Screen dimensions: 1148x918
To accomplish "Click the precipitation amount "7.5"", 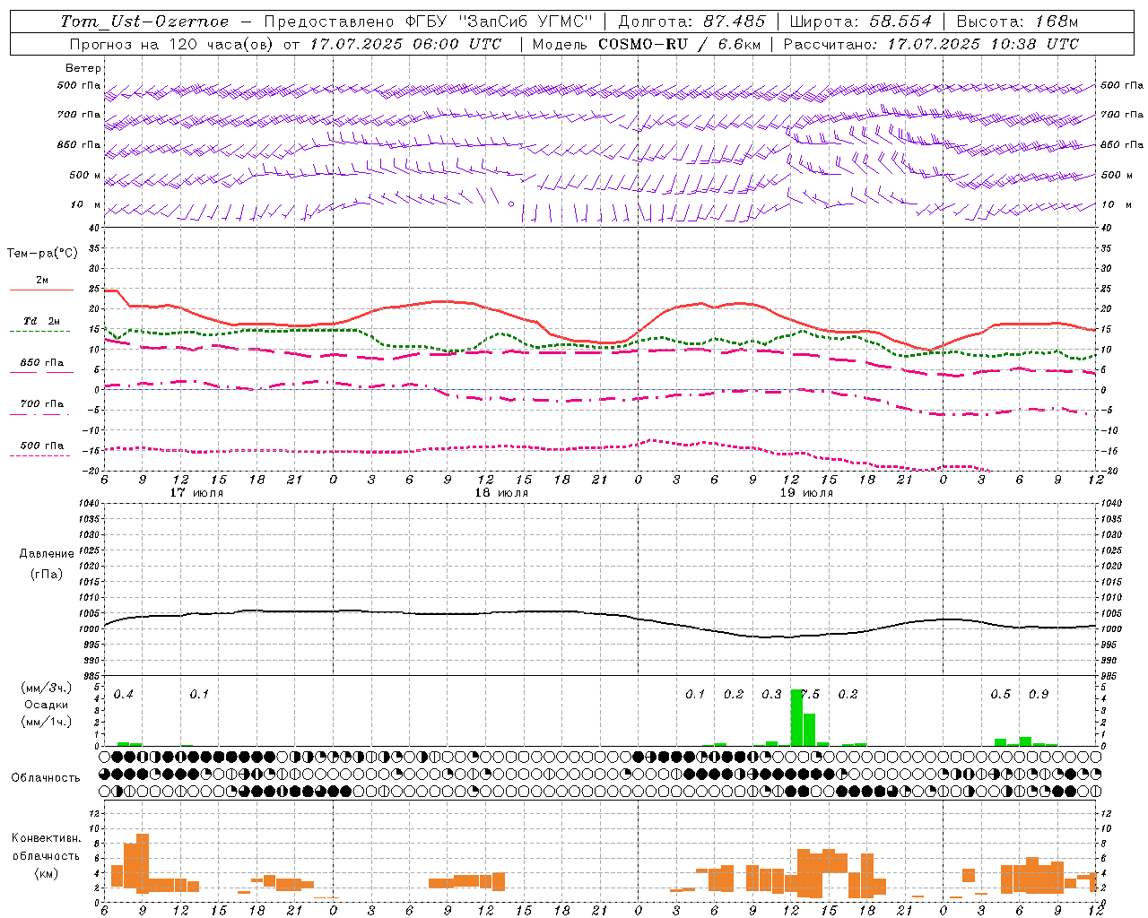I will [x=810, y=695].
